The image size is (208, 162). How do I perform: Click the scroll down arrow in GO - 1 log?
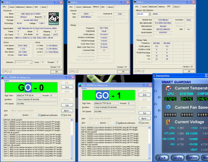149,158
